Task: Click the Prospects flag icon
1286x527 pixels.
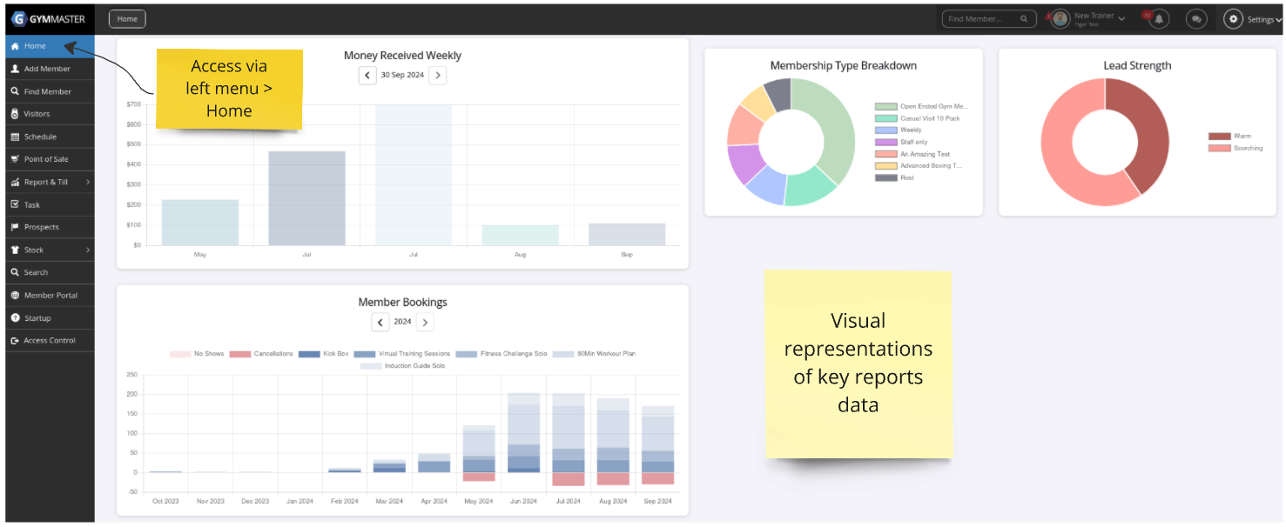Action: [x=15, y=227]
